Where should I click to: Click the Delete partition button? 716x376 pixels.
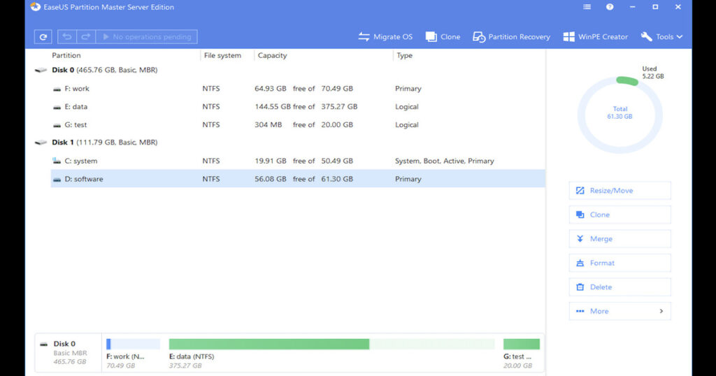pos(620,287)
